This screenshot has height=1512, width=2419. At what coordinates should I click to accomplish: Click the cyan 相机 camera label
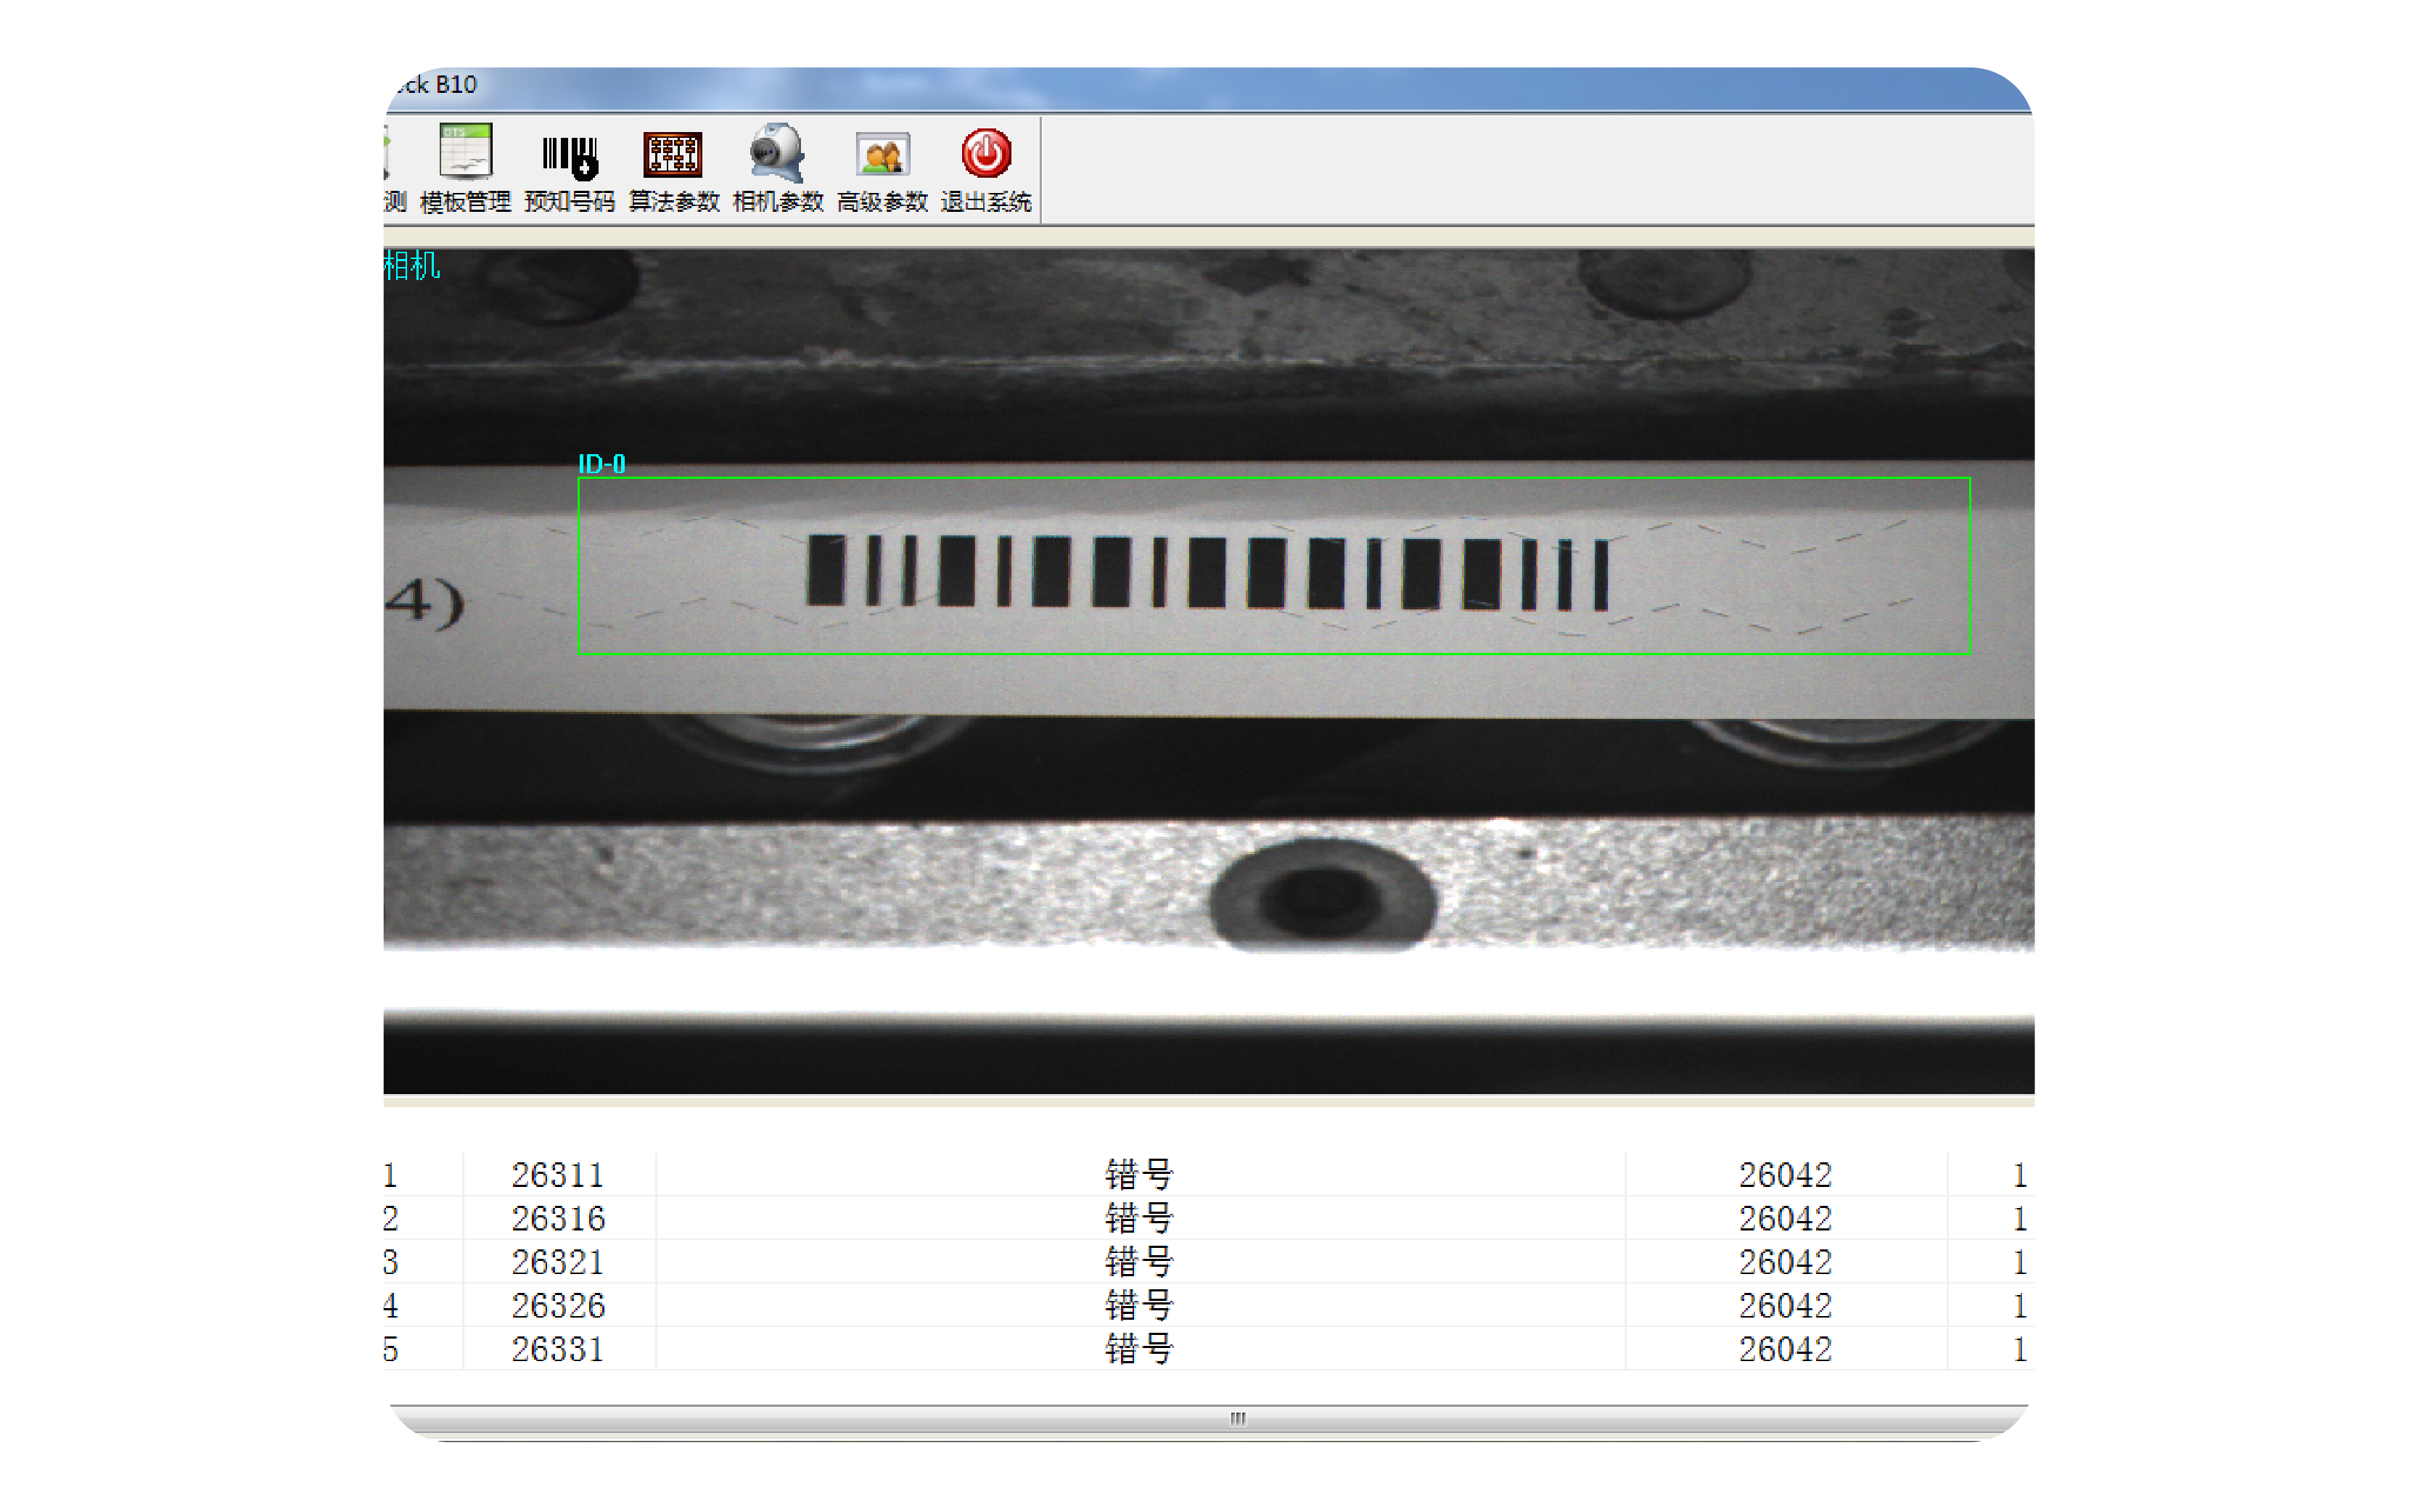411,266
